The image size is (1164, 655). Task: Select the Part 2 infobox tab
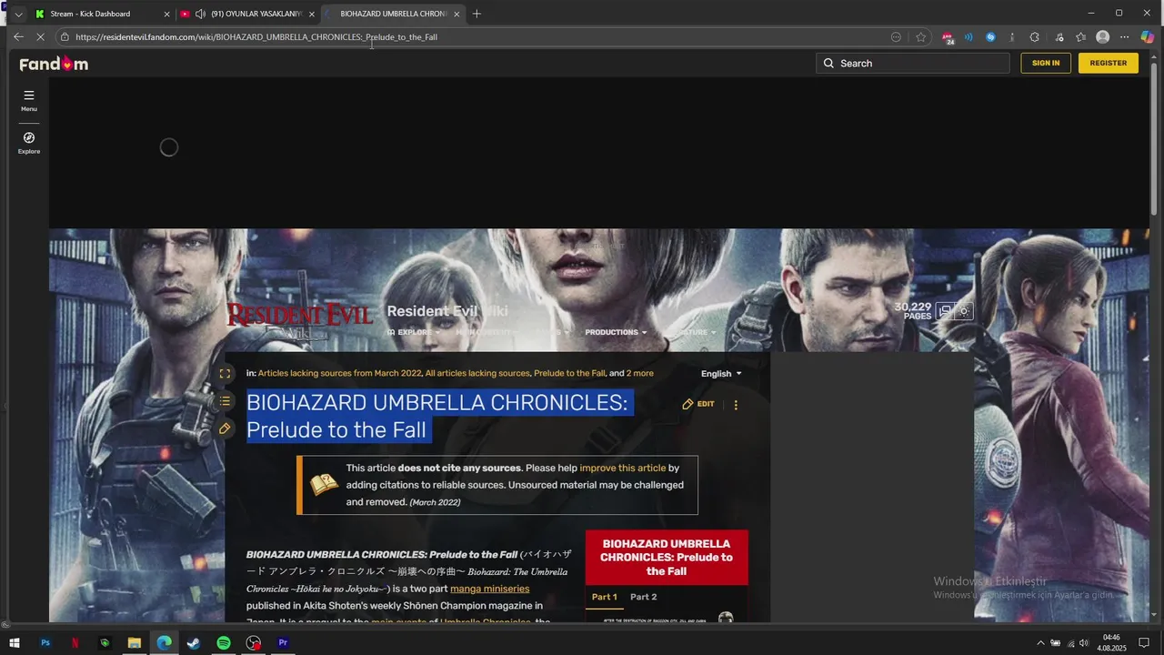643,597
